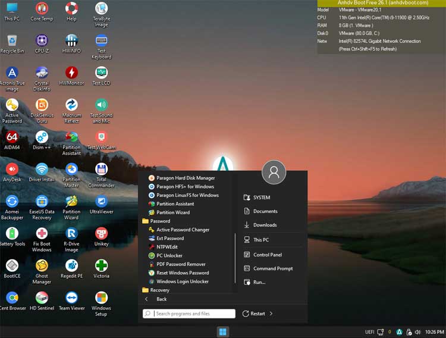Image resolution: width=446 pixels, height=338 pixels.
Task: Open the Test Keyboard icon
Action: 101,47
